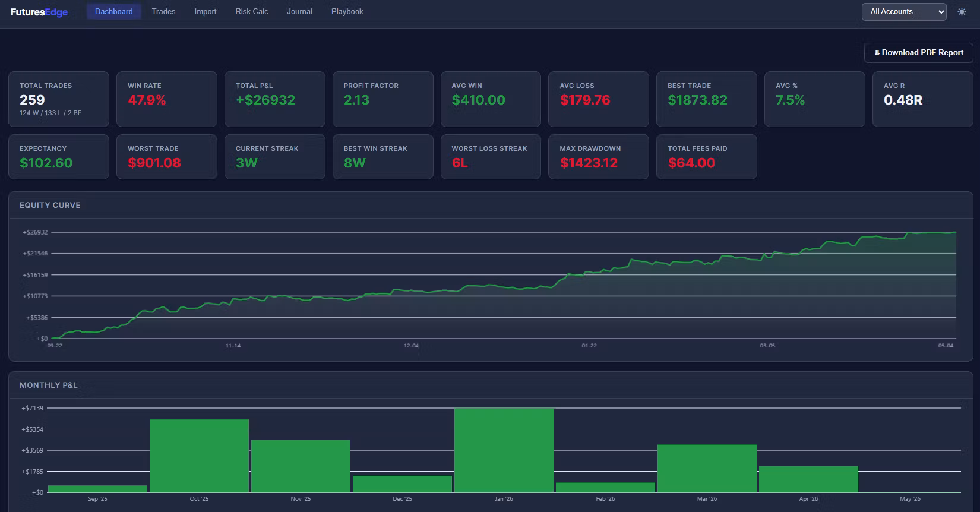Image resolution: width=980 pixels, height=512 pixels.
Task: Open the Dashboard tab
Action: 114,12
